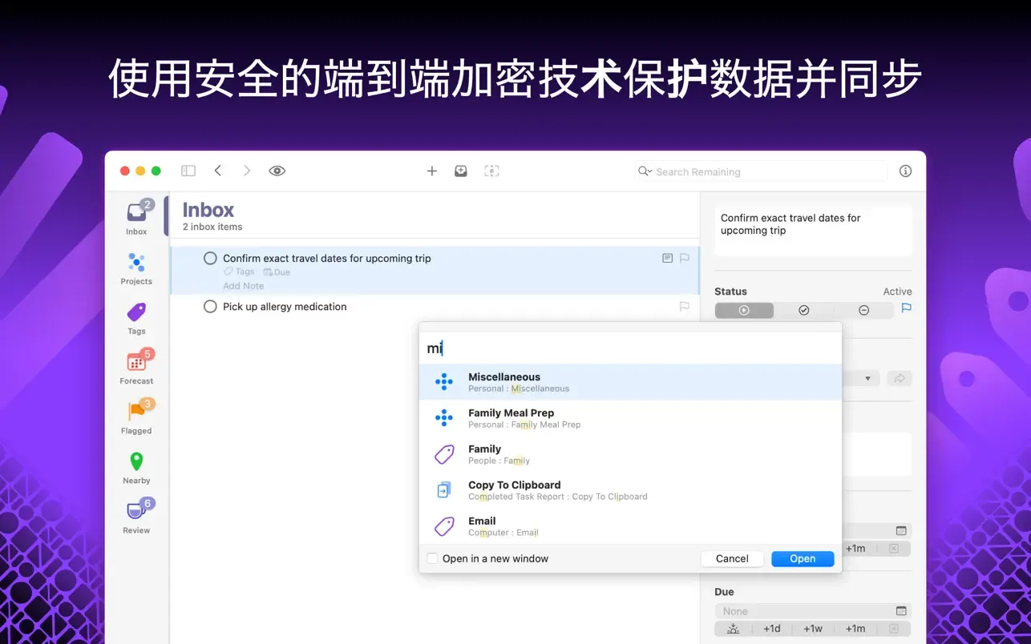Choose Copy To Clipboard result
1031x644 pixels.
(630, 490)
